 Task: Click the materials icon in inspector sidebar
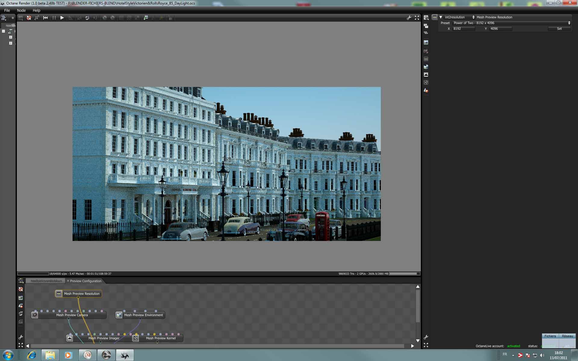(x=426, y=90)
